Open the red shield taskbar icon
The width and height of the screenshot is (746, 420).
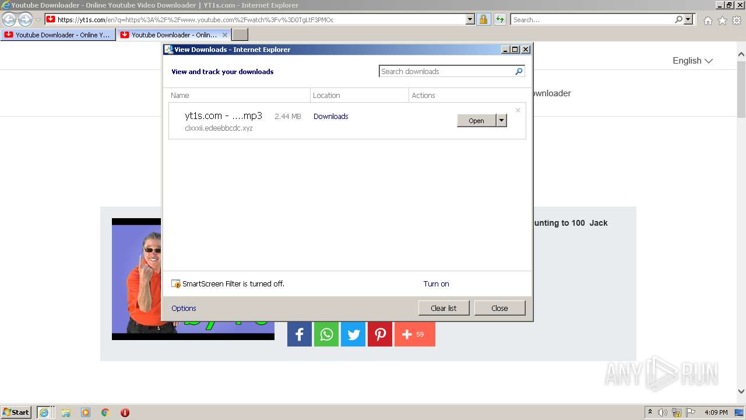click(x=125, y=412)
